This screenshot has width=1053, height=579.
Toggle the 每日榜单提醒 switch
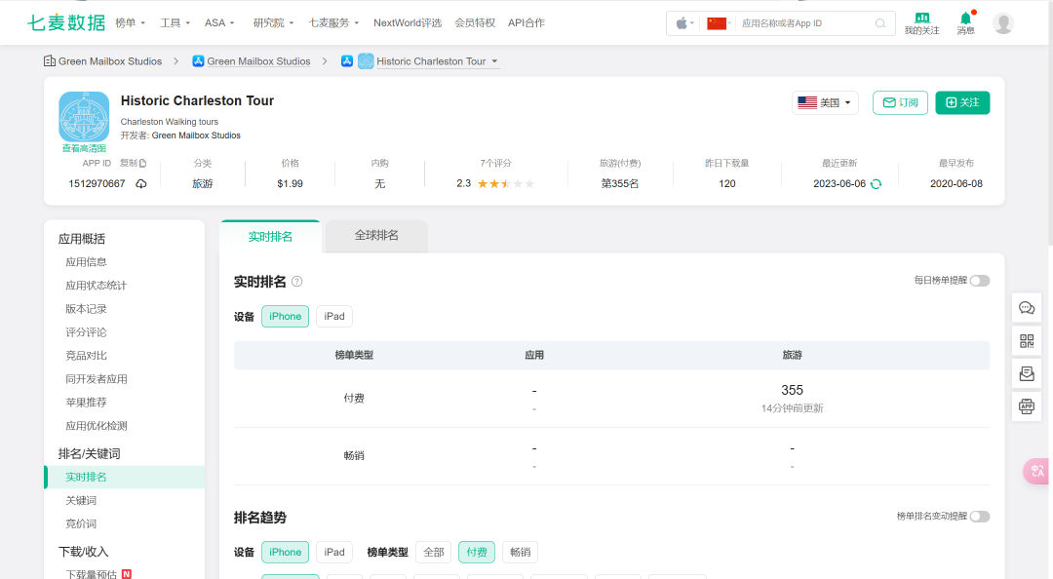(x=980, y=281)
